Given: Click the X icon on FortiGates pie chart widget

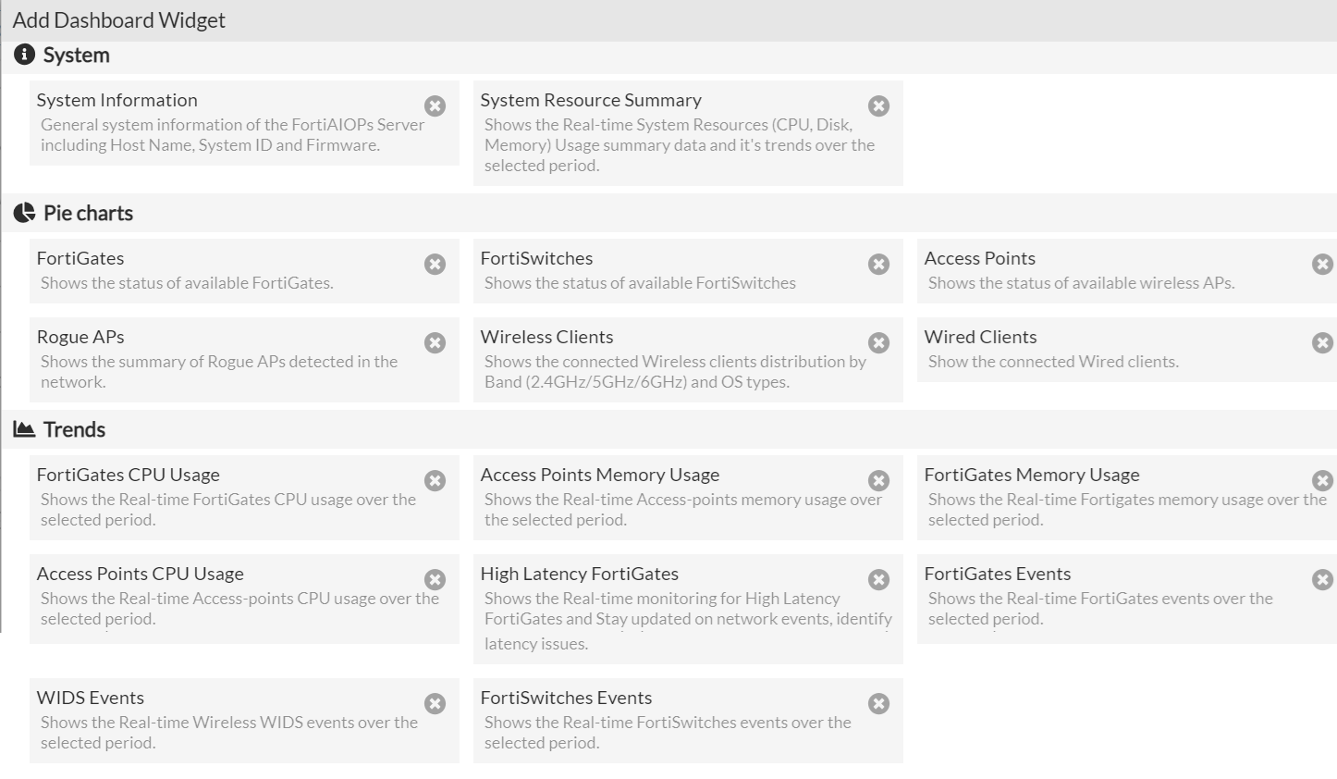Looking at the screenshot, I should coord(435,265).
